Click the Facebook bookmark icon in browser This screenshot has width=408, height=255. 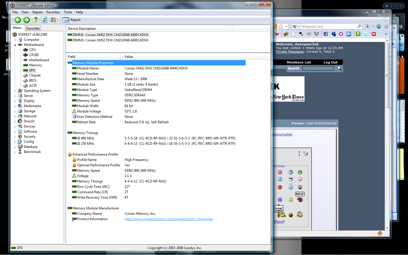[326, 34]
